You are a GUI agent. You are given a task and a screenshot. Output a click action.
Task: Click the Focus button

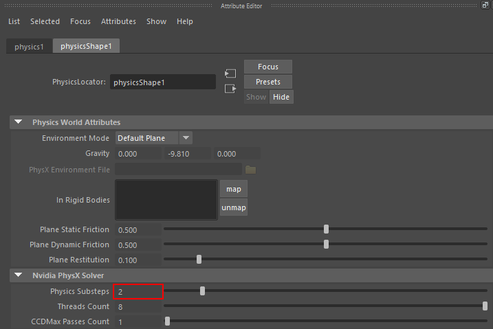(268, 67)
